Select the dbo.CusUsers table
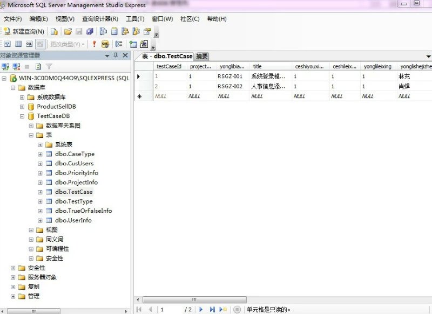 75,163
